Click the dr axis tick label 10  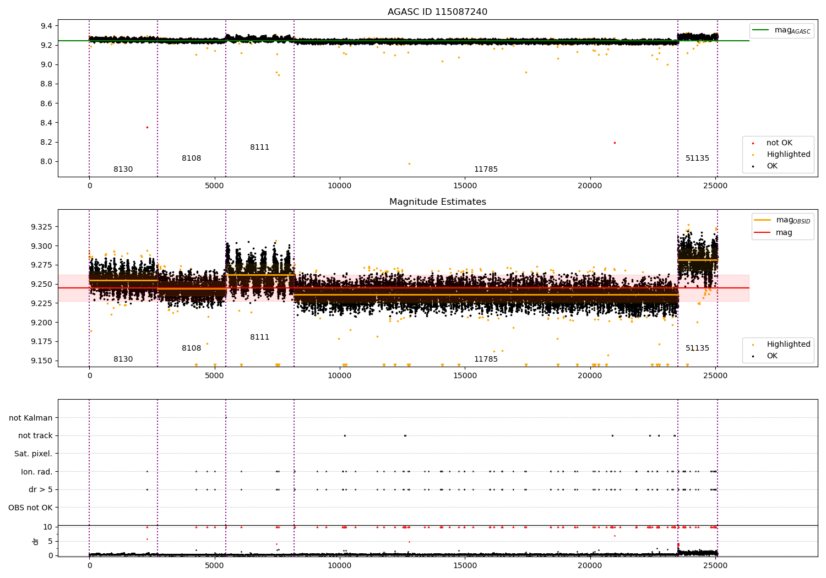48,527
